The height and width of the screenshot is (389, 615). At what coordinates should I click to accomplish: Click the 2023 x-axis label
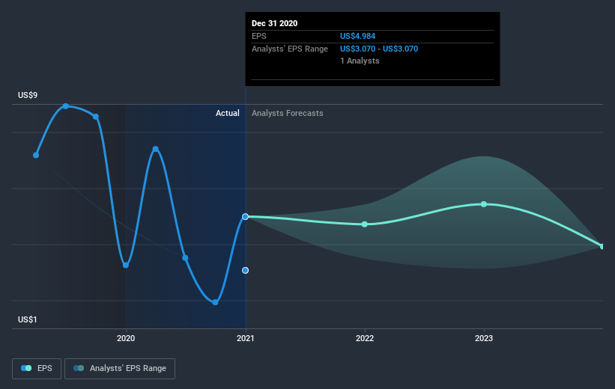(484, 338)
